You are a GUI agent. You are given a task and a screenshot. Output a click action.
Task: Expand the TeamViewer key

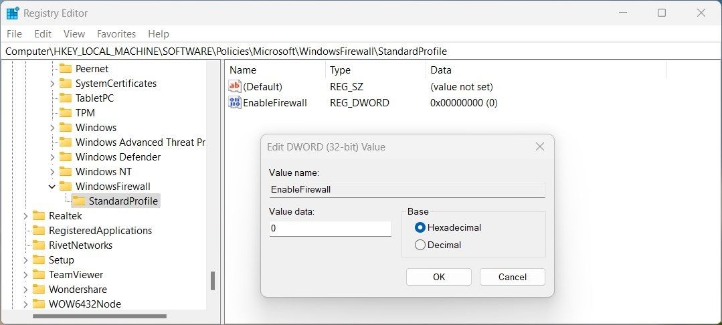point(25,276)
